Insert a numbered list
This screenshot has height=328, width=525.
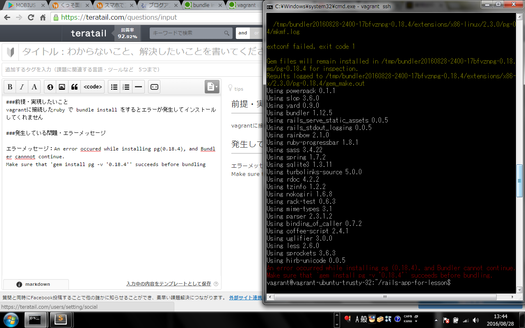(126, 87)
